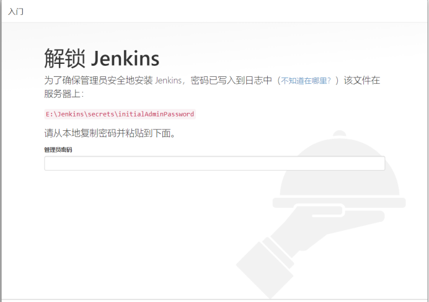
Task: Click the serving tray plate graphic
Action: 339,203
